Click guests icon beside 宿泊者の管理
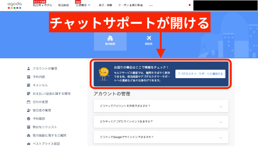The height and width of the screenshot is (146, 258). (29, 110)
